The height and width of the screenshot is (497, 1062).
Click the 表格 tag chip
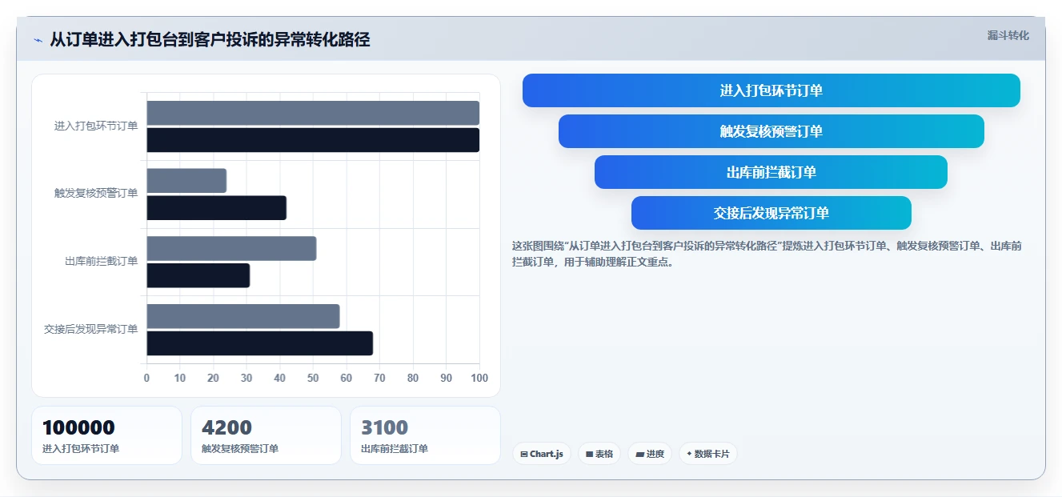(x=599, y=454)
